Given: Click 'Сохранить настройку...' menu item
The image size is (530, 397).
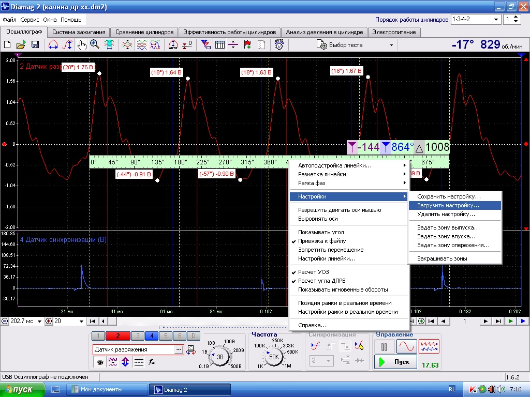Looking at the screenshot, I should coord(454,196).
